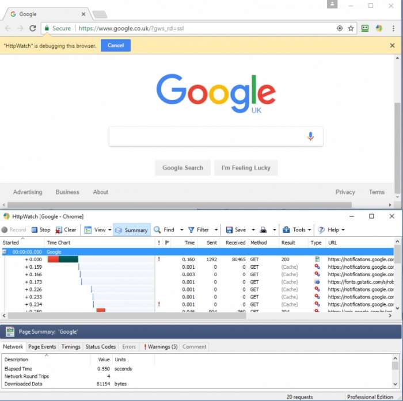403x401 pixels.
Task: Switch to the Warnings (5) tab
Action: [x=161, y=346]
